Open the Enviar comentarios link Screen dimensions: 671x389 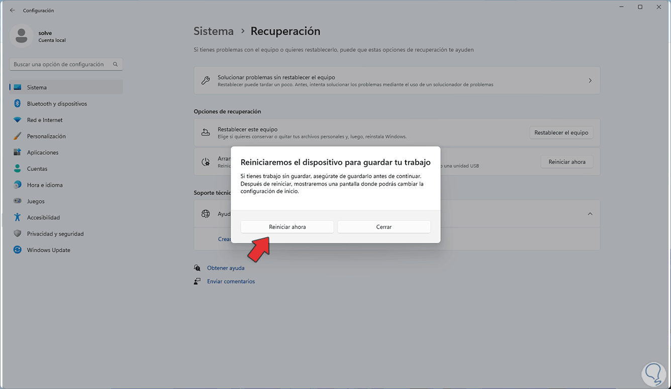(231, 281)
